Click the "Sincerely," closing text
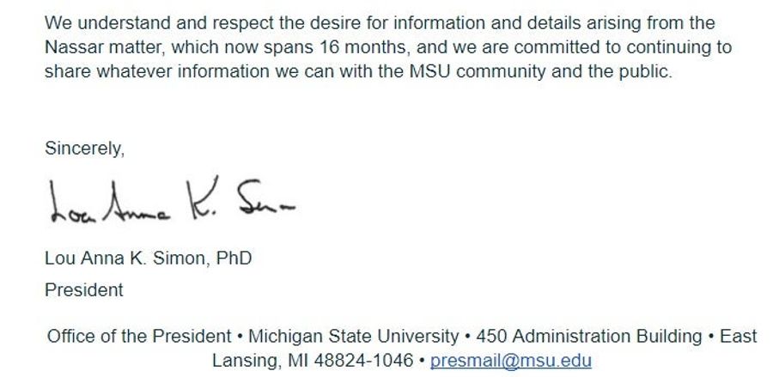This screenshot has width=773, height=377. click(85, 149)
